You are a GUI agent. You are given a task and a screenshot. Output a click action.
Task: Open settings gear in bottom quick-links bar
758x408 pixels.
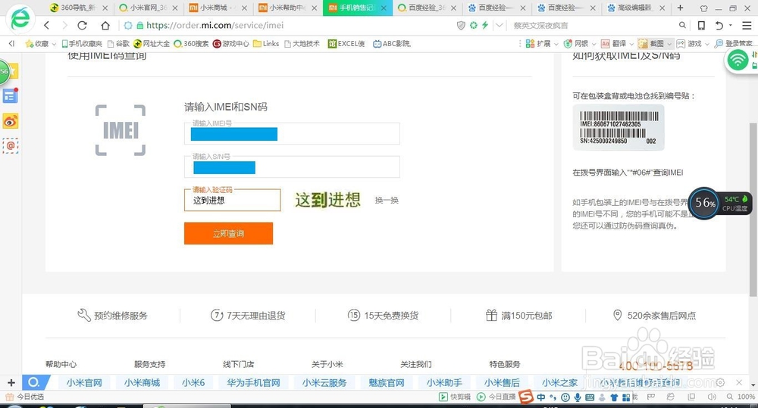[x=720, y=382]
